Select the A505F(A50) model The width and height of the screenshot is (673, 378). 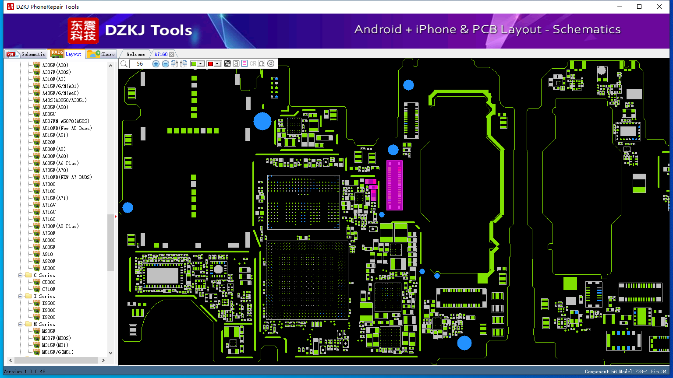click(x=55, y=107)
